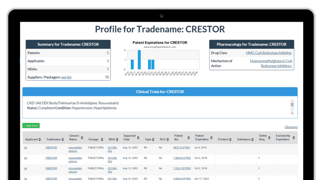Sort by RLD column arrows

point(167,139)
